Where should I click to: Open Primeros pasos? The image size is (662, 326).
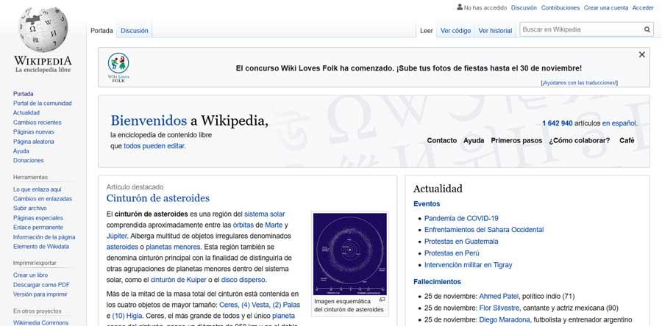[x=516, y=141]
